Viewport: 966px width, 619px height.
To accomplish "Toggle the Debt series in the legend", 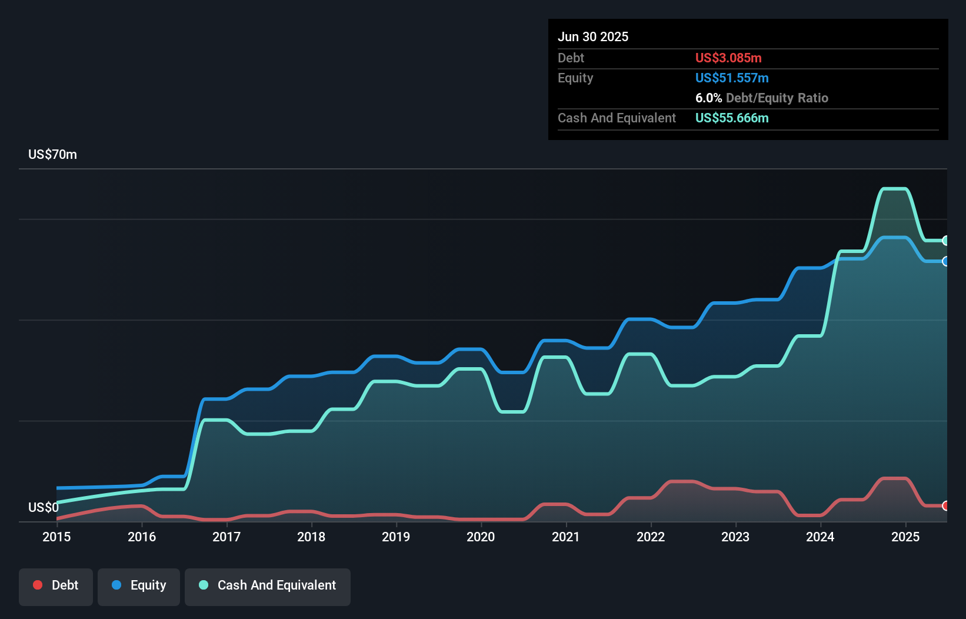I will (x=56, y=585).
